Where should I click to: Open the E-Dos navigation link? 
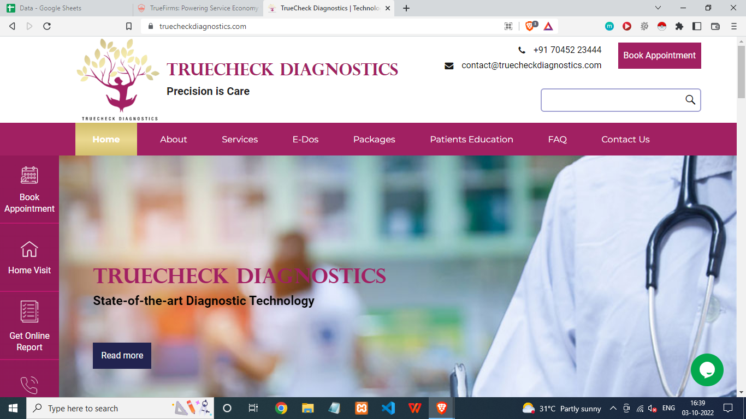305,139
